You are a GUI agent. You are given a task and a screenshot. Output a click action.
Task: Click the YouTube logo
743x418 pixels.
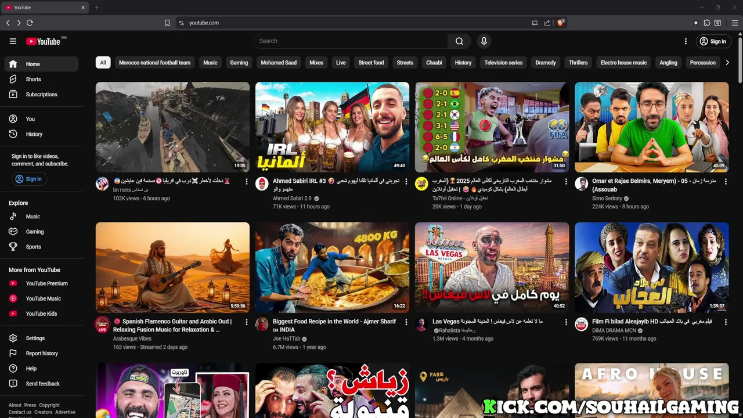point(44,41)
